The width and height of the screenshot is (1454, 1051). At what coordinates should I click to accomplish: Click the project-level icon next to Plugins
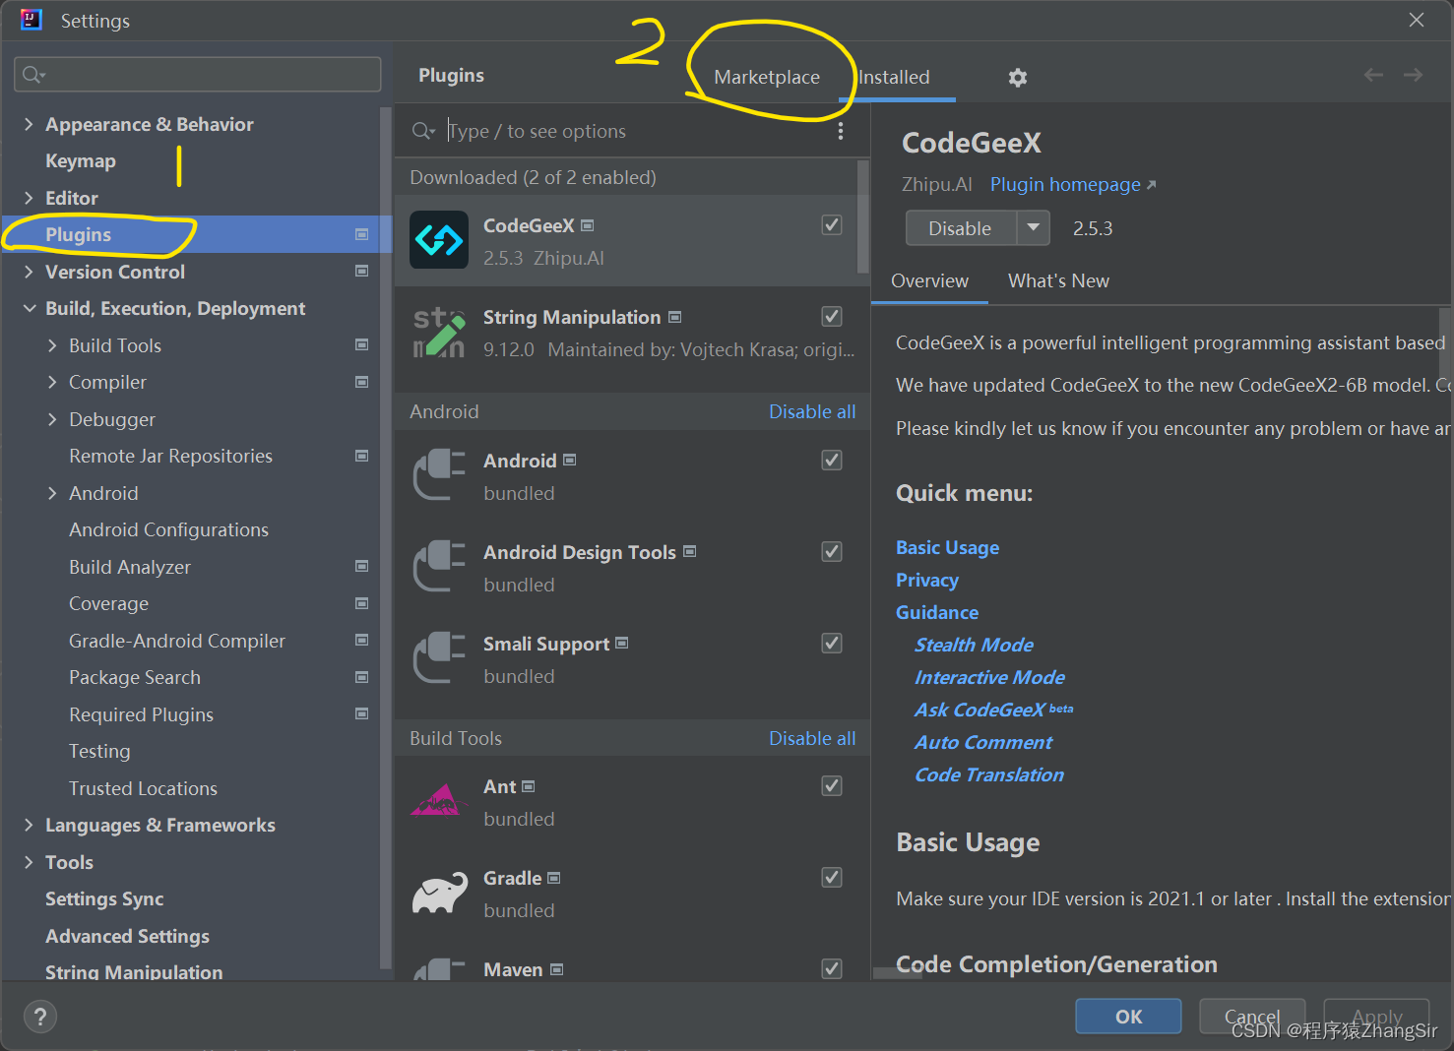[361, 234]
